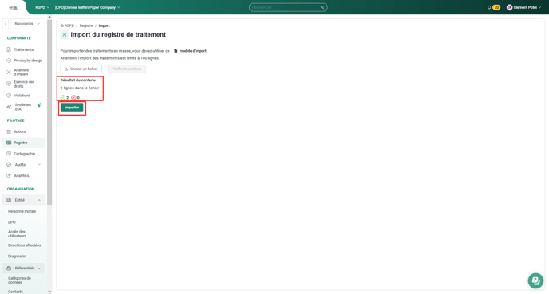The width and height of the screenshot is (549, 294).
Task: Click the red error lines icon
Action: [73, 97]
